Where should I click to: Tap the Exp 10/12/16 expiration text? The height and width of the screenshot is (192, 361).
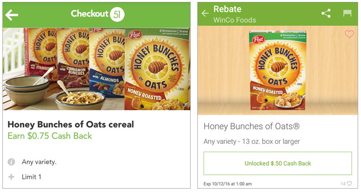[228, 184]
